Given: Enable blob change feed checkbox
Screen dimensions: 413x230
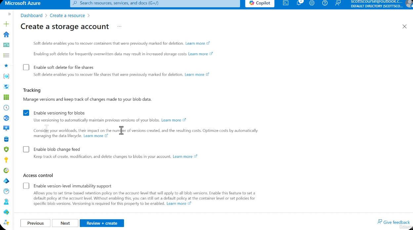Looking at the screenshot, I should (26, 149).
